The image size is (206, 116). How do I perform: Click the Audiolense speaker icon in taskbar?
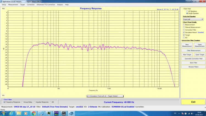pos(71,113)
